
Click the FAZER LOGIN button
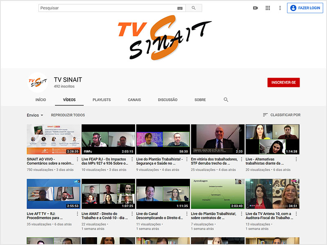pos(305,8)
